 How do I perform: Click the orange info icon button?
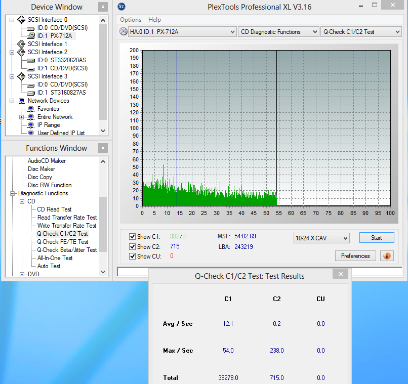point(387,256)
